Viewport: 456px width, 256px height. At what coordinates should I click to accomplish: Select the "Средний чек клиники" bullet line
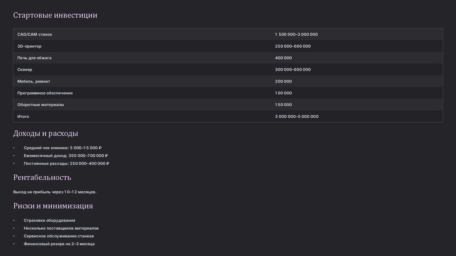click(63, 148)
